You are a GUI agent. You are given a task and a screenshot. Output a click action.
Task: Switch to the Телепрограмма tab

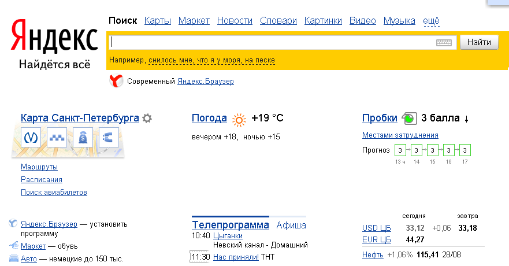click(231, 225)
